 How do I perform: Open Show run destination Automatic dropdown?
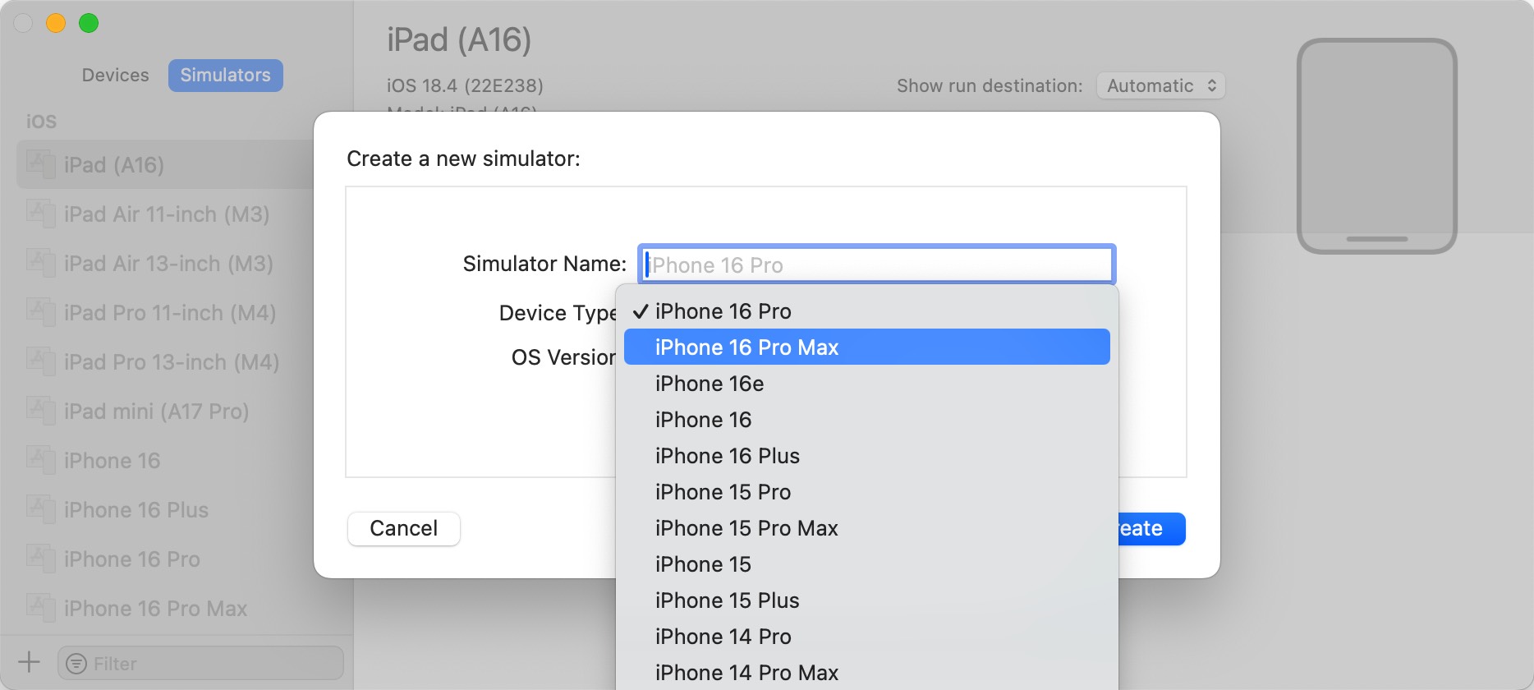[1160, 85]
